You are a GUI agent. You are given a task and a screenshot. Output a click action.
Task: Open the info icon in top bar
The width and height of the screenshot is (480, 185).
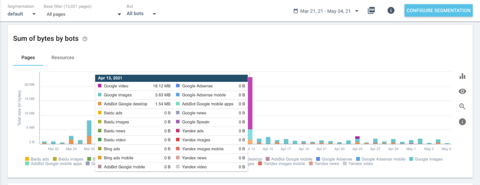390,10
